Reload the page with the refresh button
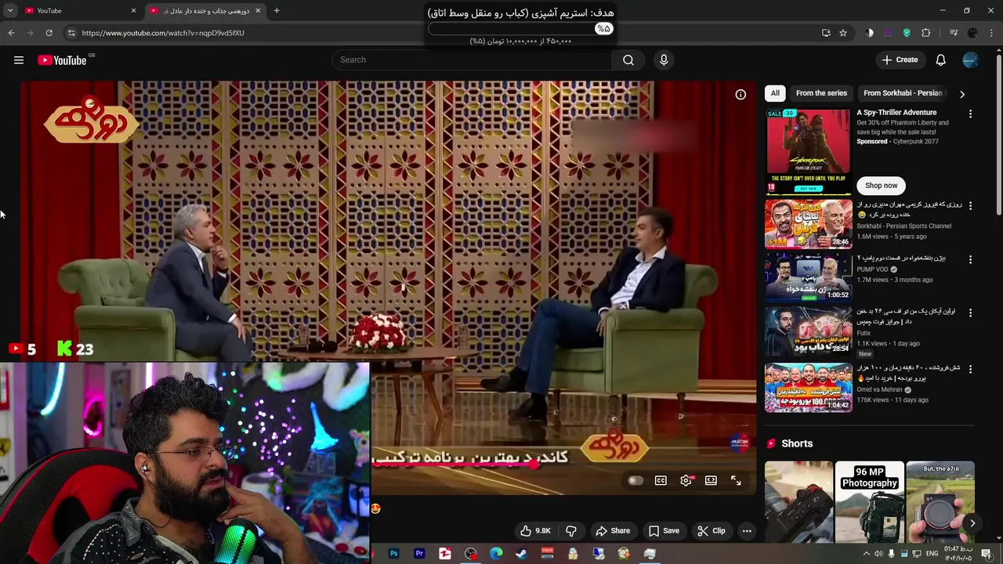1003x564 pixels. pyautogui.click(x=49, y=33)
